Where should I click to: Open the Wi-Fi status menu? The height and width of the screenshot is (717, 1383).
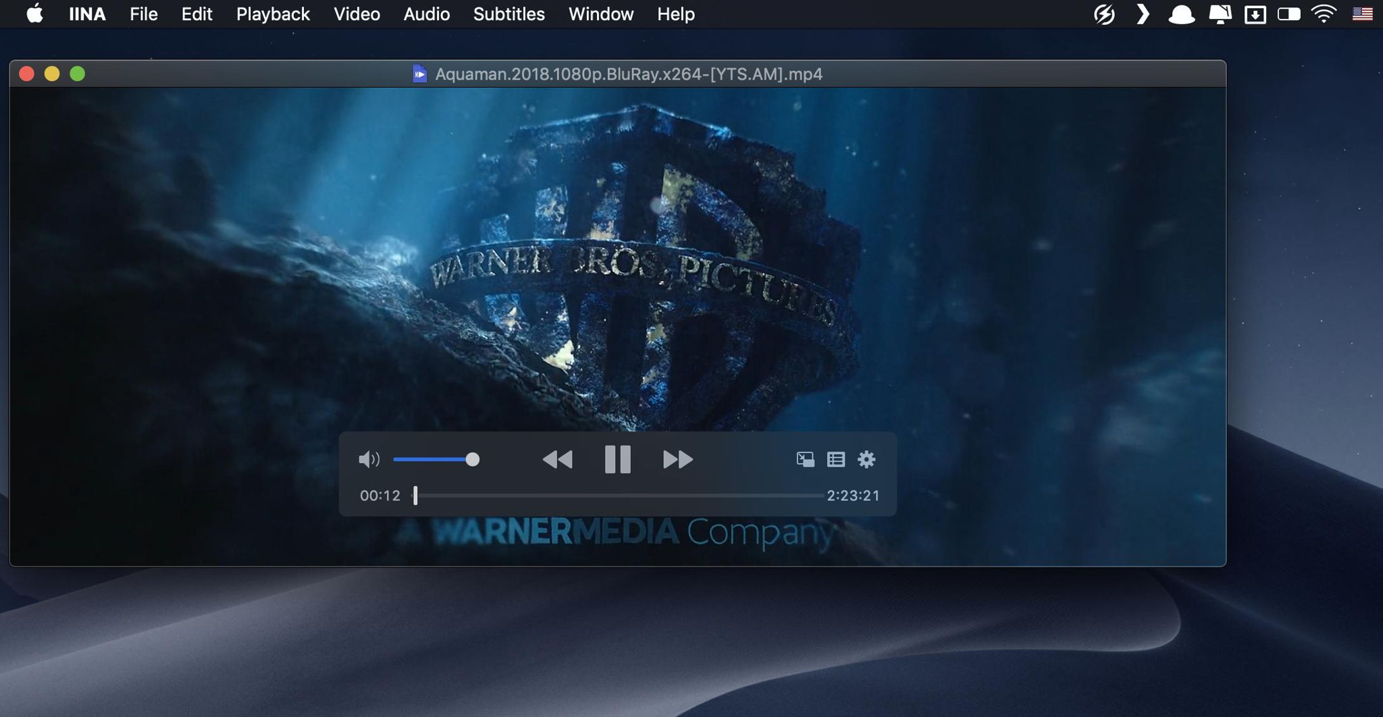[x=1324, y=14]
